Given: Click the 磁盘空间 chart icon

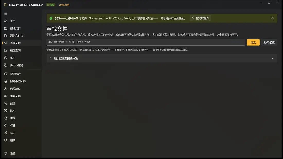Looking at the screenshot, I should tap(6, 50).
